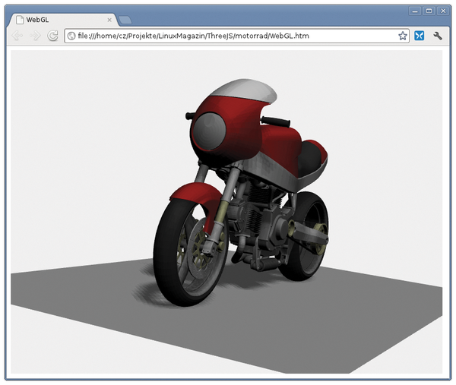
Task: Open a new tab with the new-tab button
Action: [x=125, y=20]
